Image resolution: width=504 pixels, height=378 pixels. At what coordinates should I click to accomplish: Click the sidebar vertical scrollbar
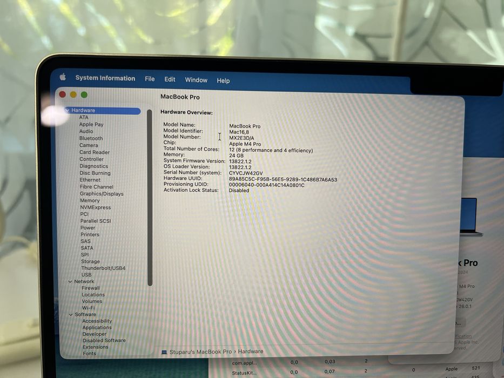pos(150,197)
